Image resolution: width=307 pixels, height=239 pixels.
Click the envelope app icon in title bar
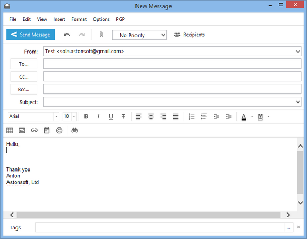[7, 6]
